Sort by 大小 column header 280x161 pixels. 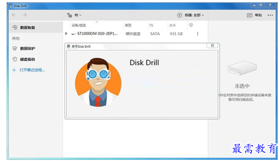pos(172,25)
